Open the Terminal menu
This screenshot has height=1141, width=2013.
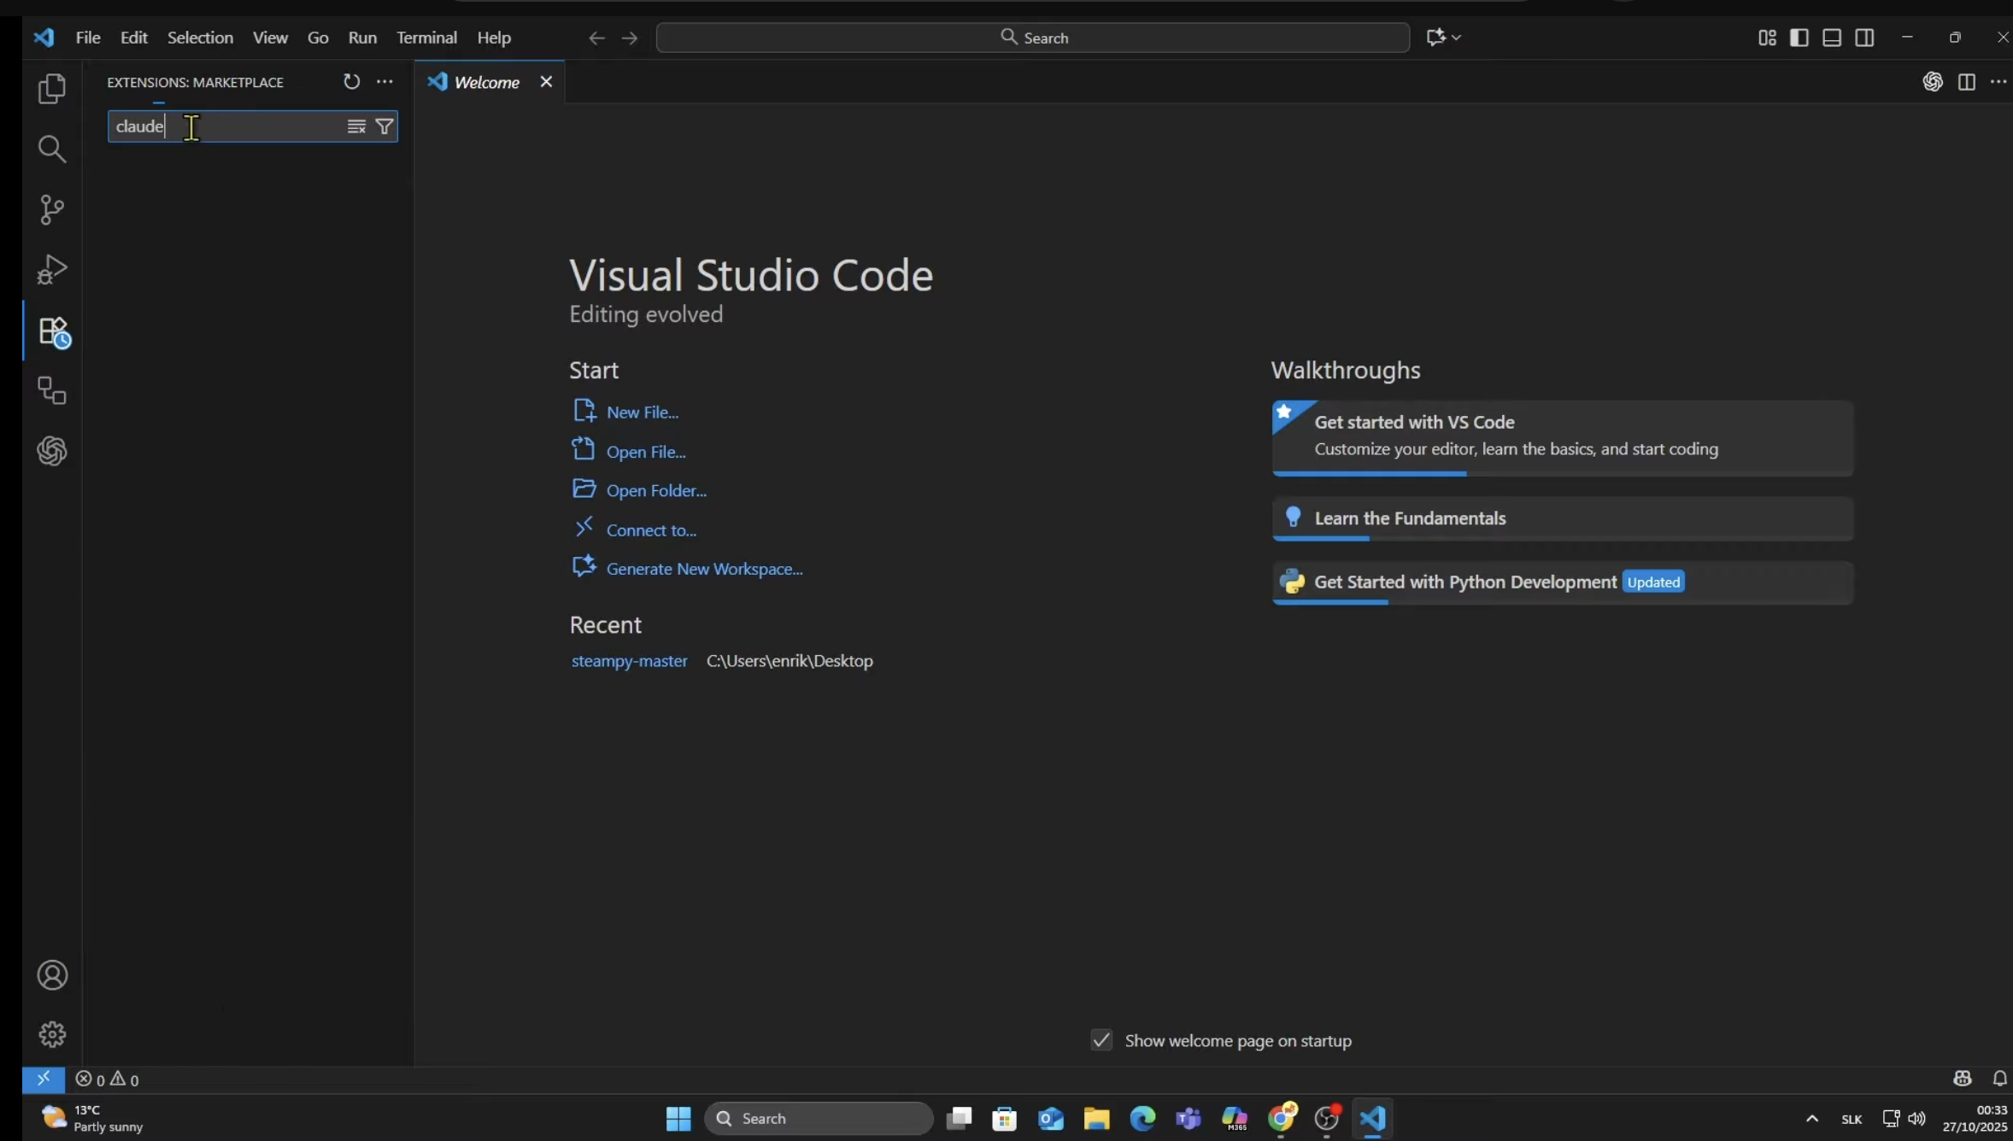tap(426, 38)
